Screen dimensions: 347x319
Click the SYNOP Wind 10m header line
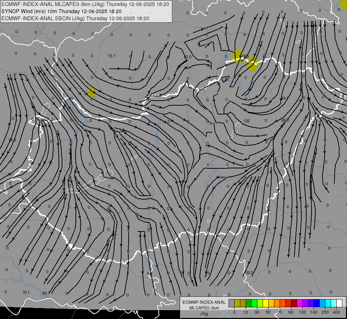tap(61, 11)
